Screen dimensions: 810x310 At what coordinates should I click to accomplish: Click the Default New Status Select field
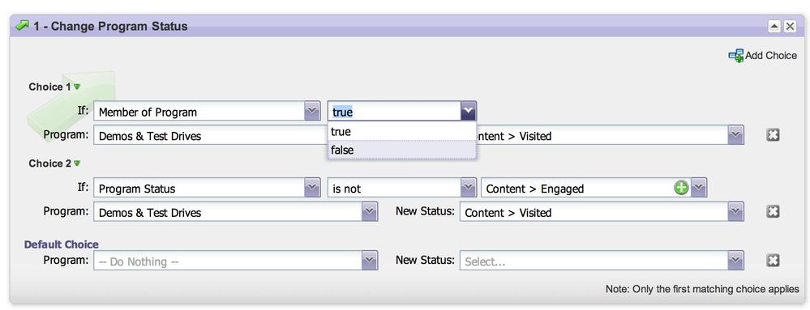click(602, 261)
